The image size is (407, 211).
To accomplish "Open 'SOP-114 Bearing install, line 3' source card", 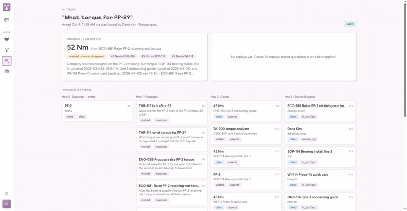I will [x=320, y=157].
